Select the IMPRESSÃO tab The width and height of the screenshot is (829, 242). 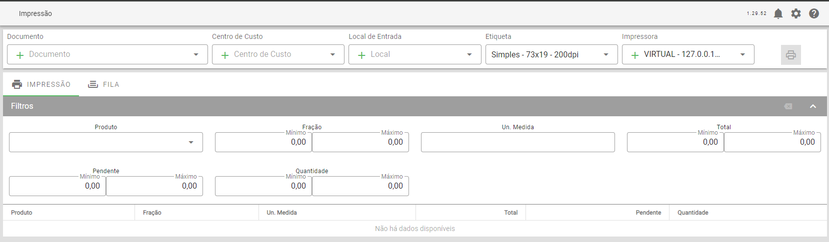(41, 84)
